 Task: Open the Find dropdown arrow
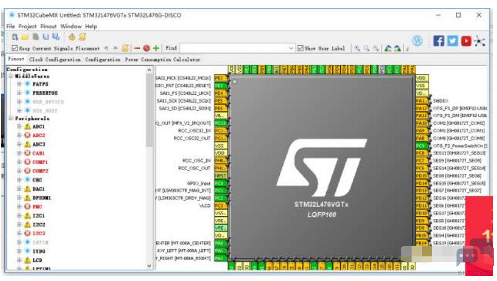pos(291,48)
